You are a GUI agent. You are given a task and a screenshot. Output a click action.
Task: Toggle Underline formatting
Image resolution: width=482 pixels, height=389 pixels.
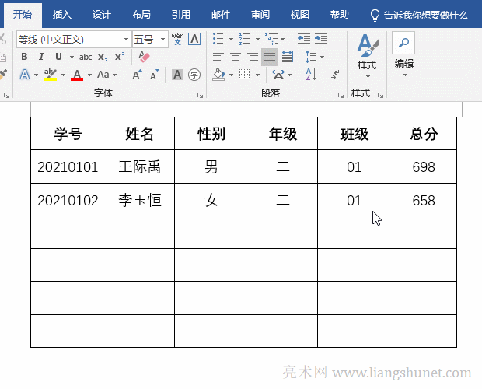(58, 57)
